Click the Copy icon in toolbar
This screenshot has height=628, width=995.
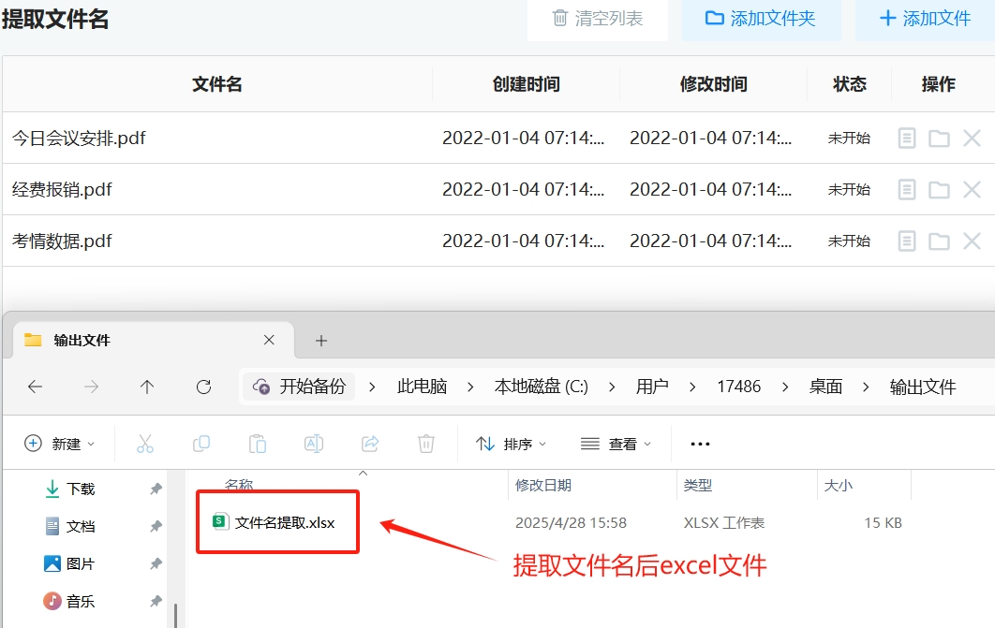point(201,444)
